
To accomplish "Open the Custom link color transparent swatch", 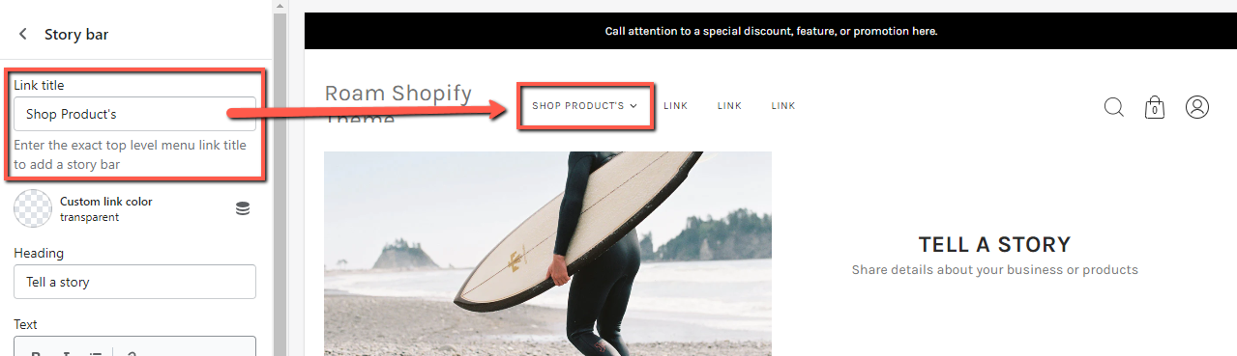I will click(34, 208).
